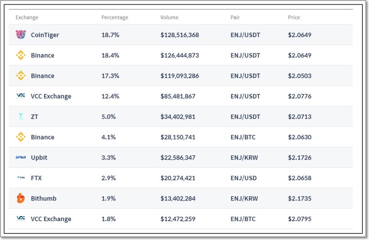Screen dimensions: 369x240
Task: Click the CoinTiger exchange logo icon
Action: pos(21,35)
